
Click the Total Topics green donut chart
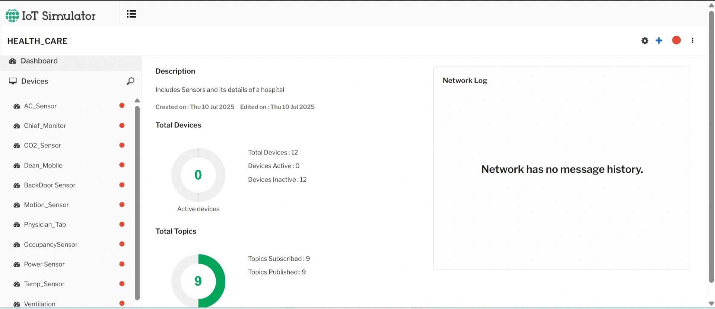tap(198, 281)
